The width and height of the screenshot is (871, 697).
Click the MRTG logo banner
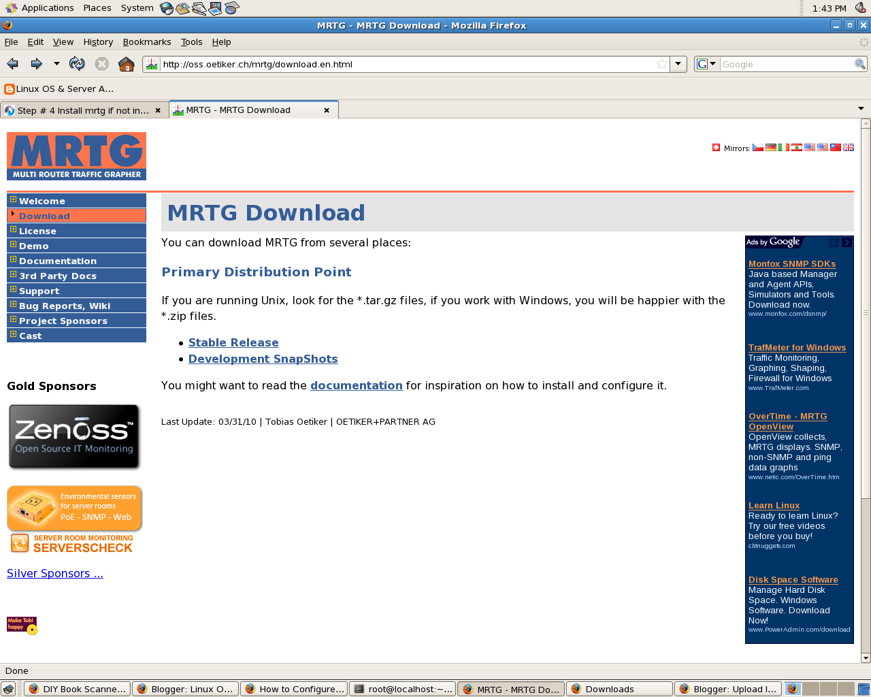coord(76,155)
